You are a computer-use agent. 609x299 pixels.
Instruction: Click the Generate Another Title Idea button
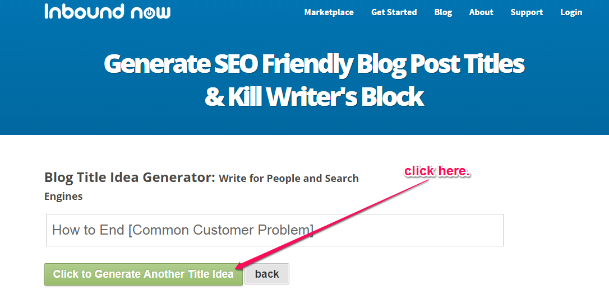pyautogui.click(x=144, y=274)
